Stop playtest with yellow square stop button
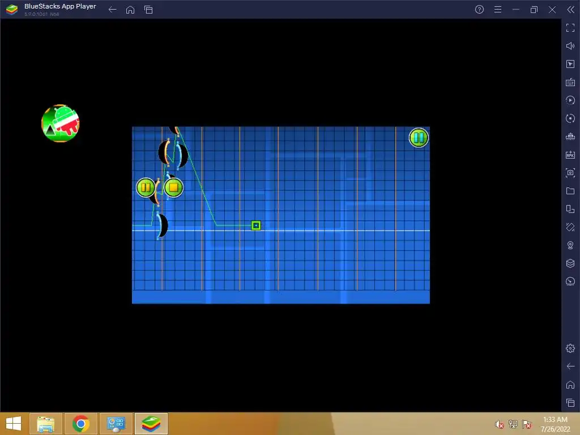This screenshot has width=580, height=435. coord(173,187)
